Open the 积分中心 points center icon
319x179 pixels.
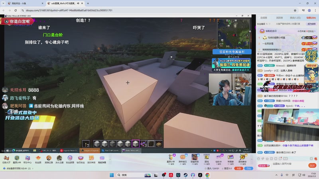28,160
